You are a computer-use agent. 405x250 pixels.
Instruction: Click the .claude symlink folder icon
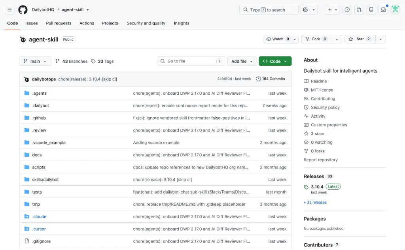[27, 216]
